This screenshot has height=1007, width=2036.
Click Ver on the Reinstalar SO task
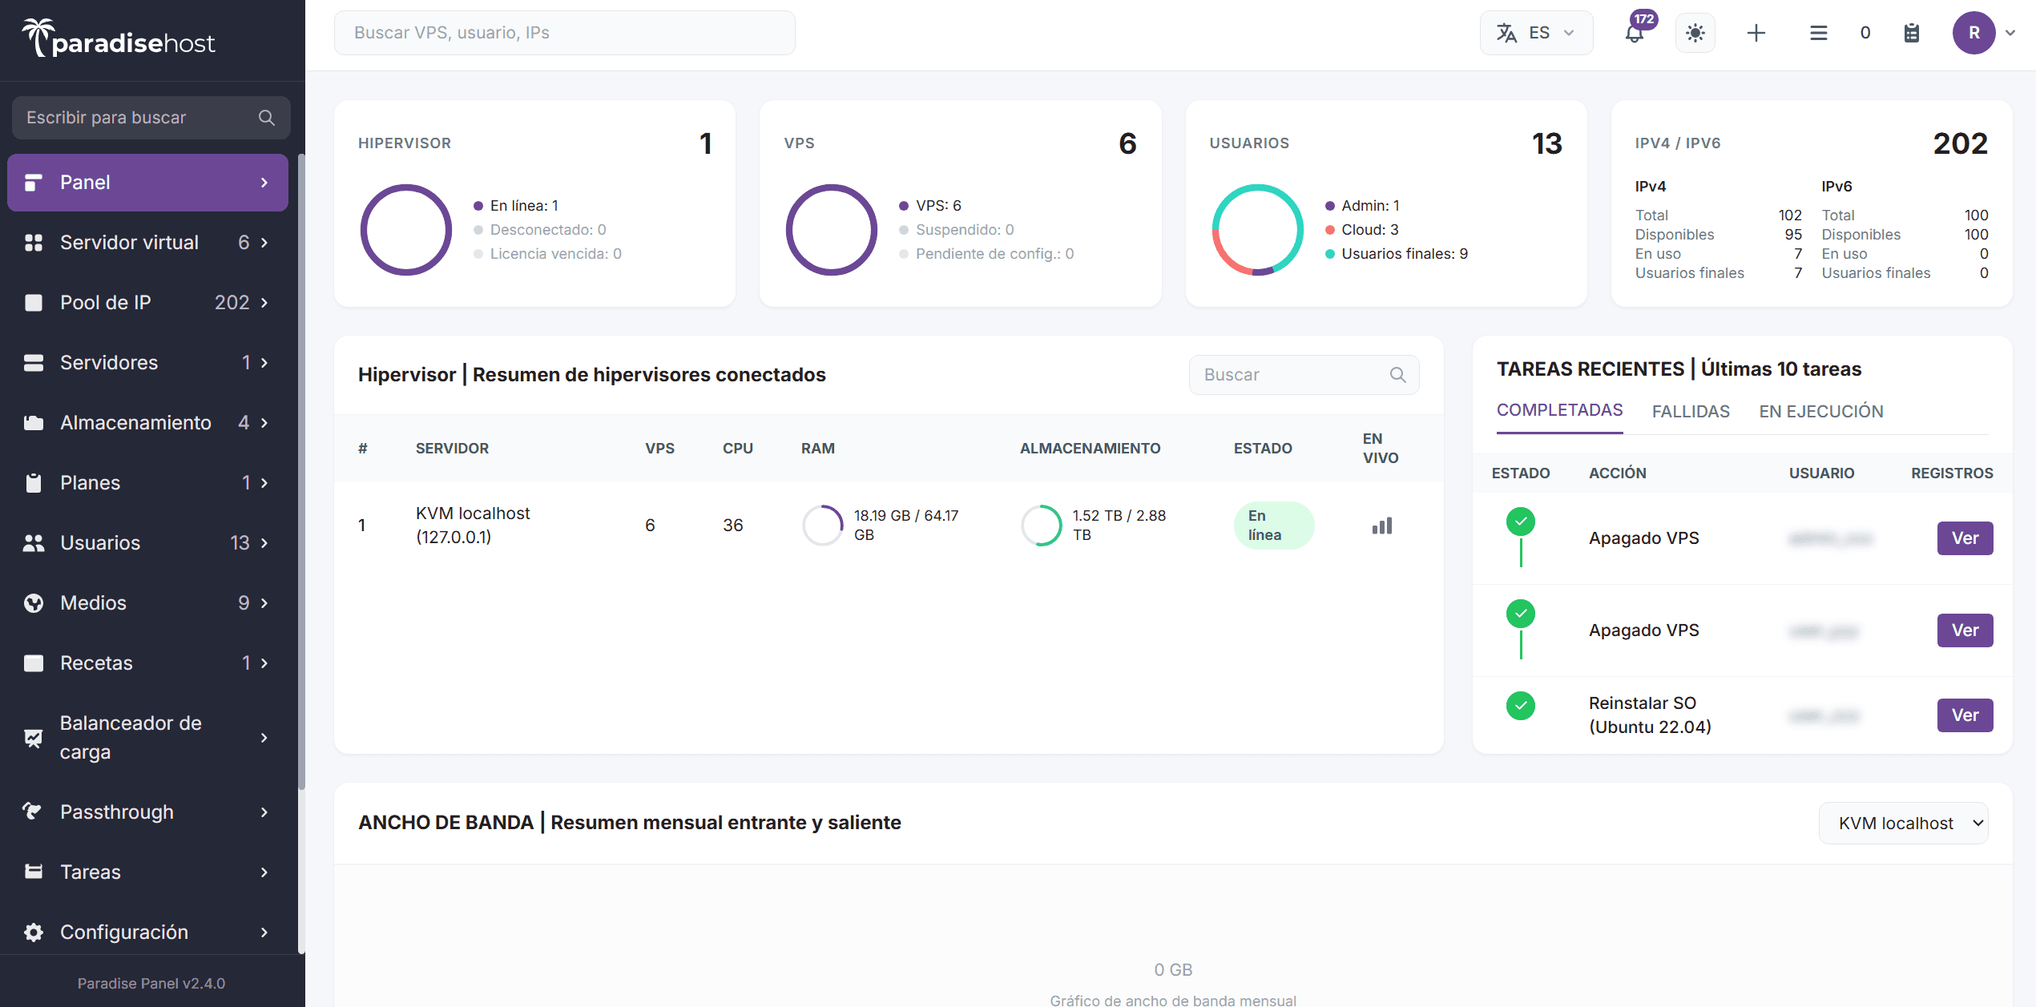1964,715
